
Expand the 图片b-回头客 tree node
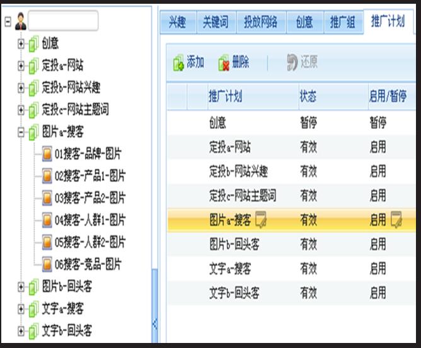21,287
